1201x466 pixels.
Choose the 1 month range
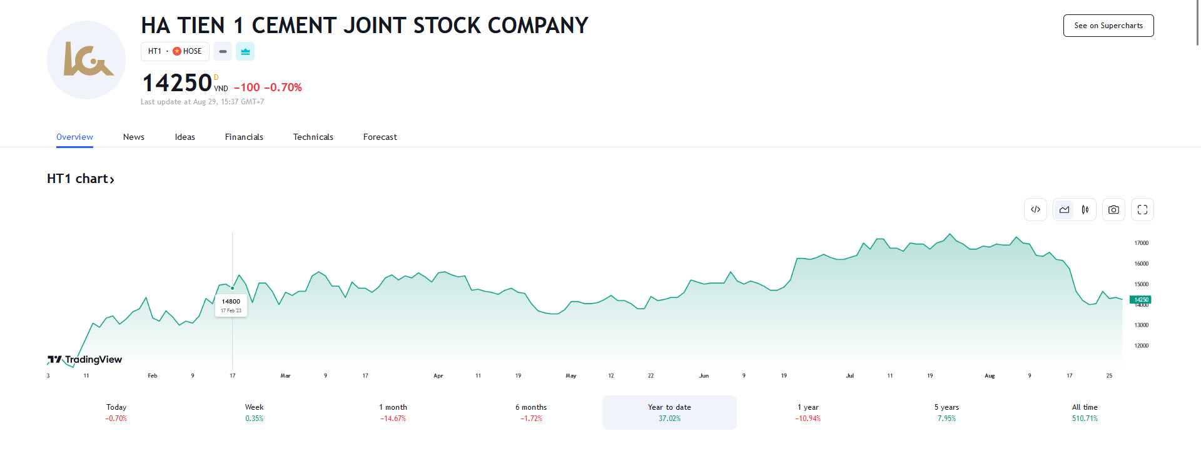(393, 412)
